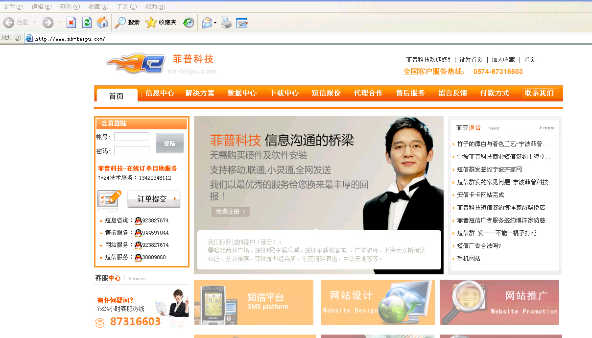Expand the Forward button history dropdown arrow
The width and height of the screenshot is (592, 338).
coord(59,23)
